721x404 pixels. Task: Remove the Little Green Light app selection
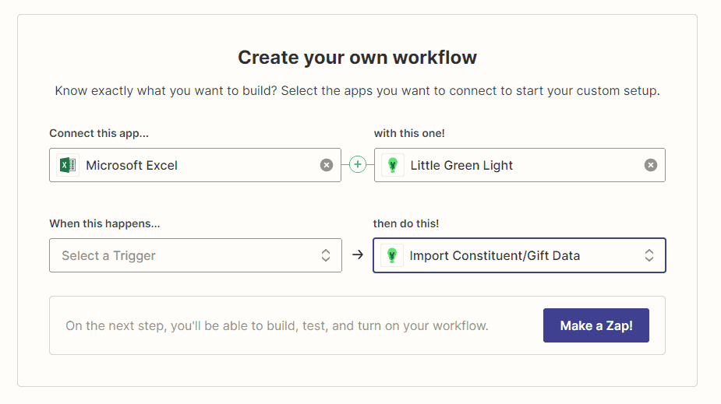click(651, 165)
